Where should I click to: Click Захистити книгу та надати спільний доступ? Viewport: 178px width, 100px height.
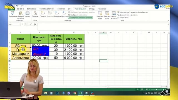133,12
